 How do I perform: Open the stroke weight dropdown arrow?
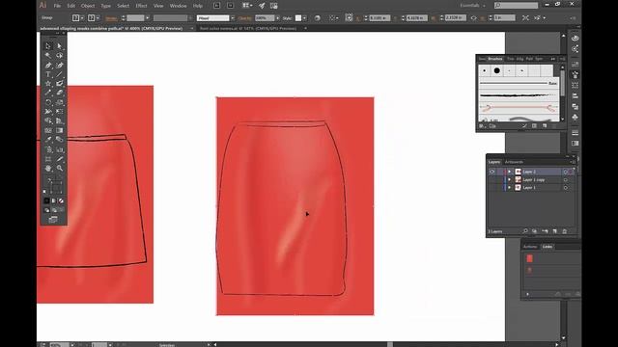148,18
